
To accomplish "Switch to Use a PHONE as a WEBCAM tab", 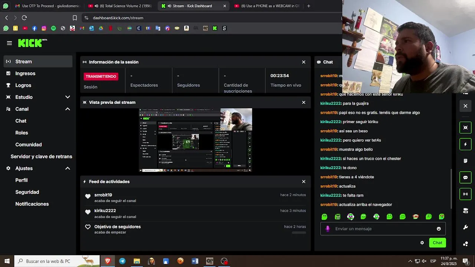I will pos(266,6).
